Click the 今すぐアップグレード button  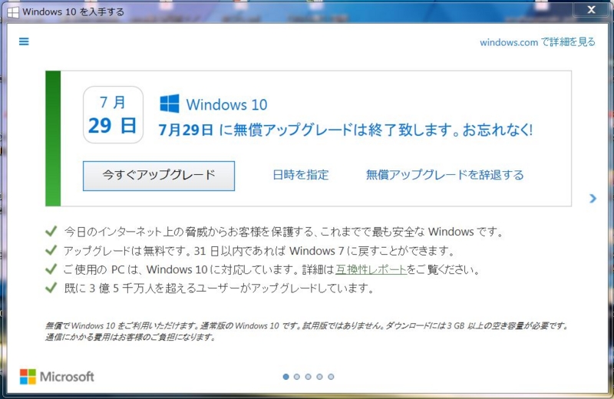pos(159,176)
